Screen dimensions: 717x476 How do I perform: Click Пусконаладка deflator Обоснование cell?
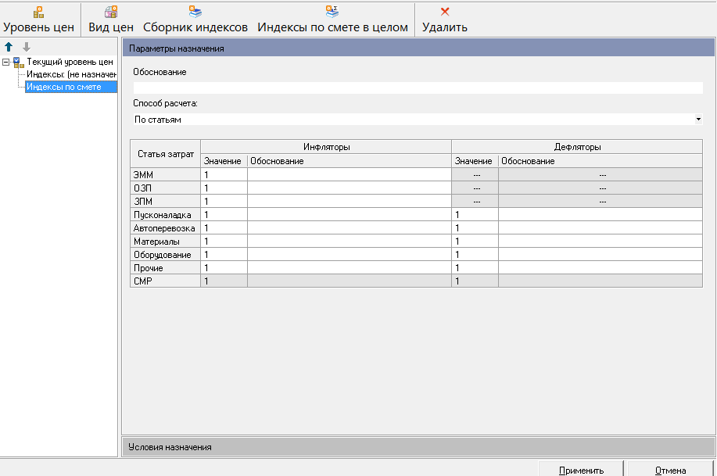600,214
